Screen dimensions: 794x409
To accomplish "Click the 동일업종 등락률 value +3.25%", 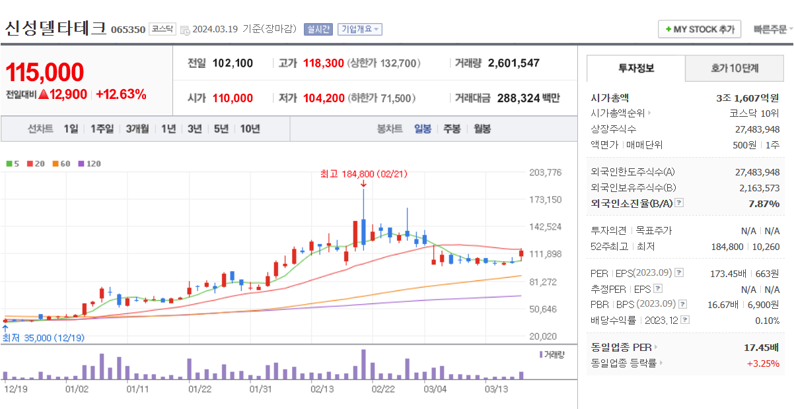I will point(764,363).
